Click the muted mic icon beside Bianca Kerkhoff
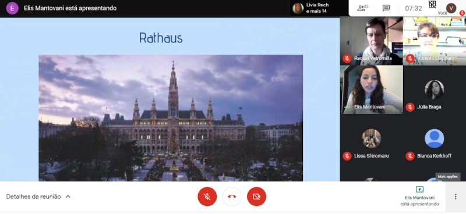The height and width of the screenshot is (214, 466). (x=410, y=156)
